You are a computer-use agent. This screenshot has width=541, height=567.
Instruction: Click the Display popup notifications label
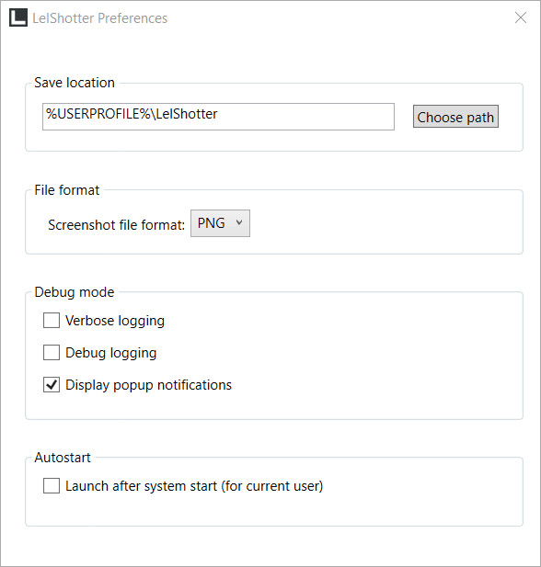coord(148,385)
